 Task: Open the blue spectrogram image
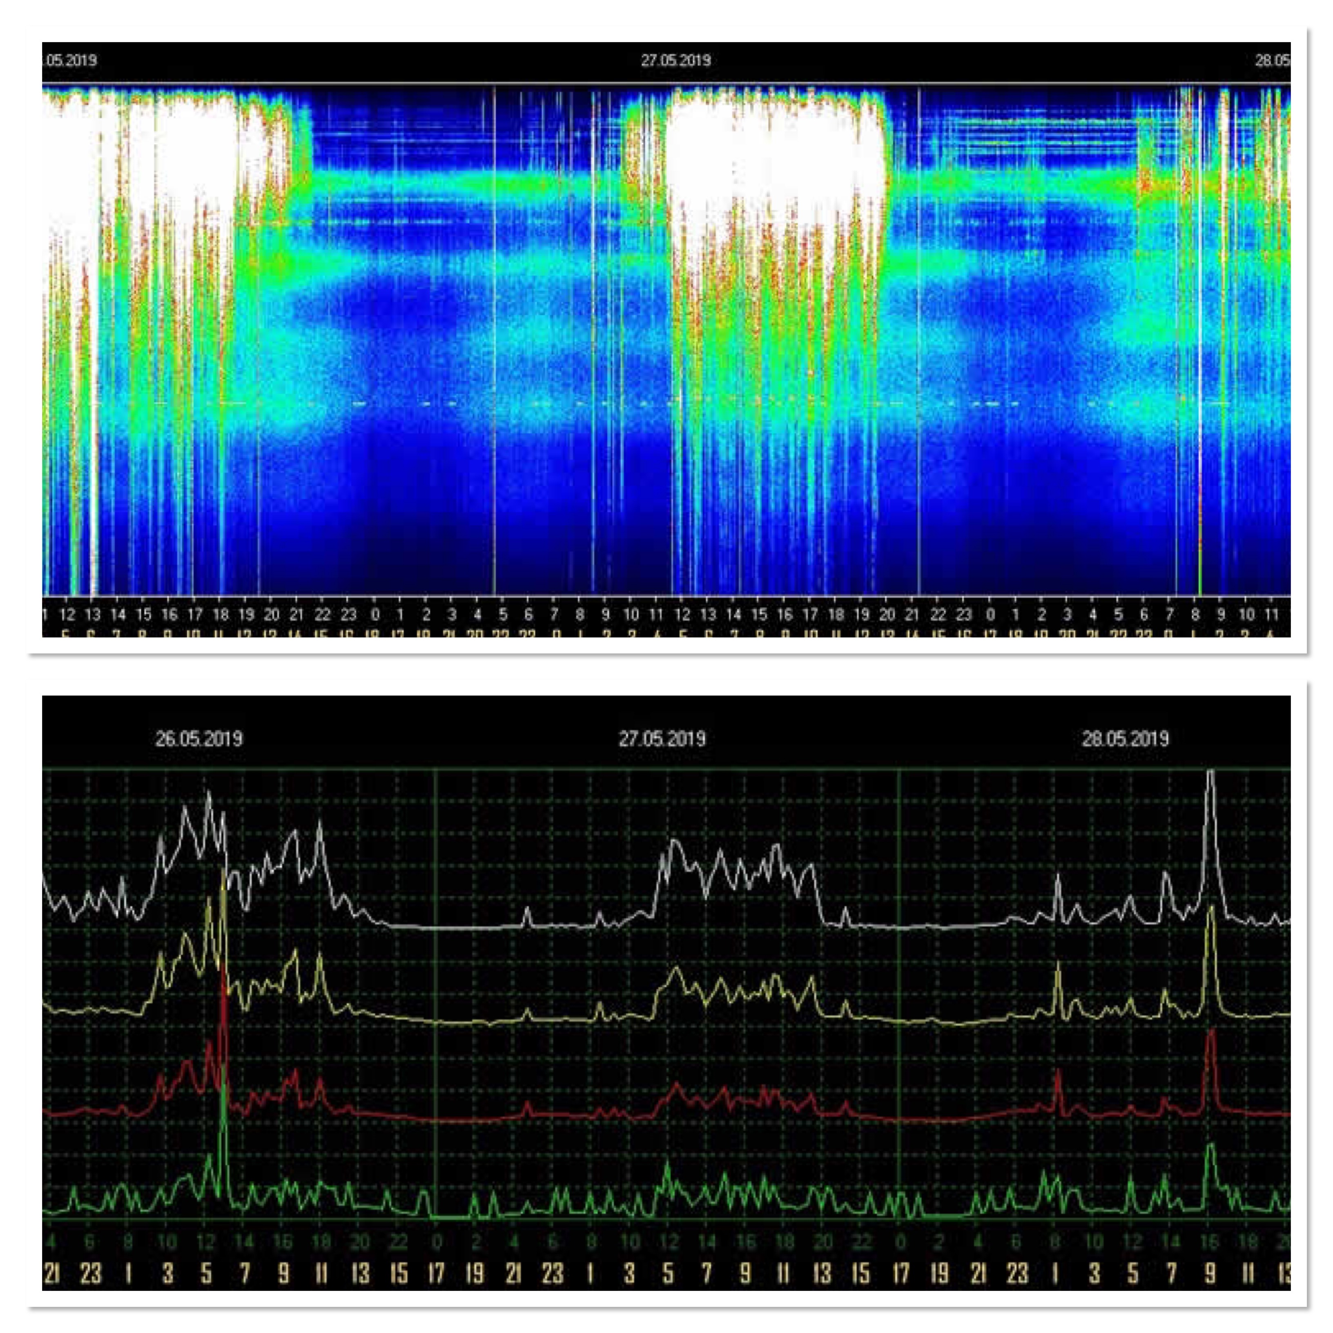666,339
